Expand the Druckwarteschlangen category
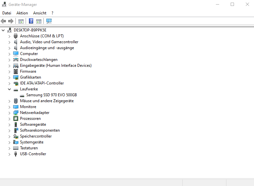The width and height of the screenshot is (254, 186). 10,60
